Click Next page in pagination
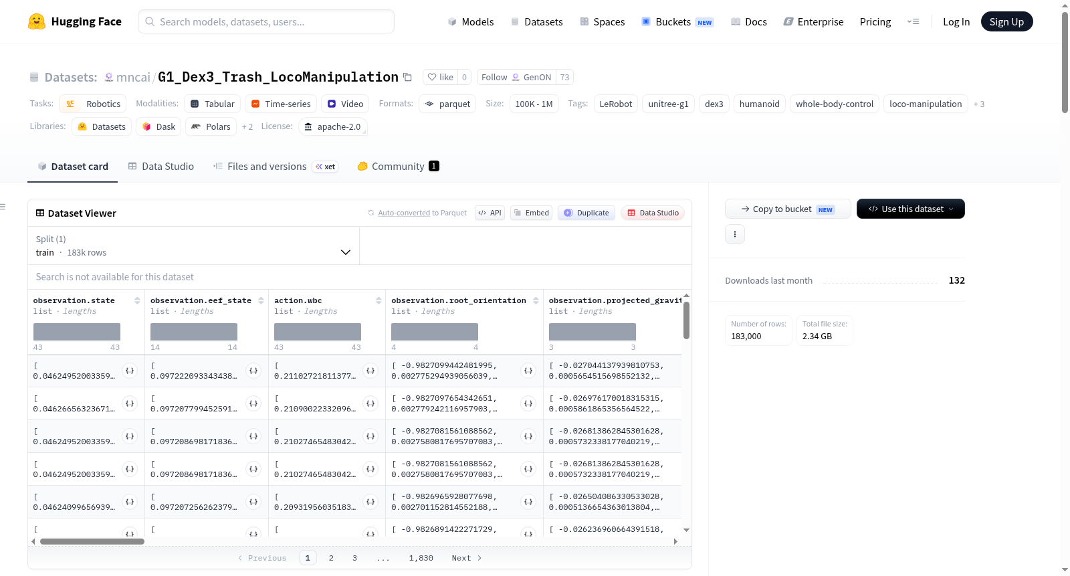This screenshot has width=1070, height=576. (x=467, y=558)
